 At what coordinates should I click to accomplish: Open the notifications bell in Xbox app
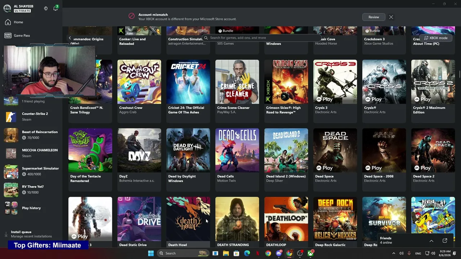(55, 8)
